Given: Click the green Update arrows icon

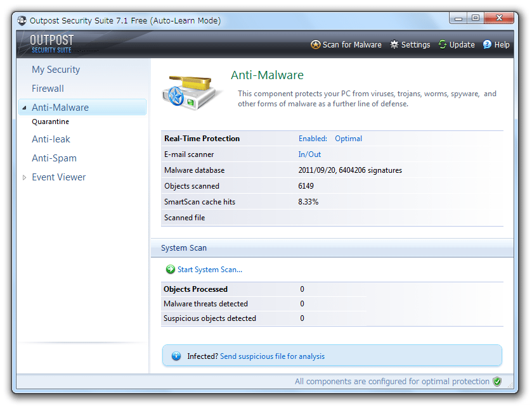Looking at the screenshot, I should tap(443, 44).
